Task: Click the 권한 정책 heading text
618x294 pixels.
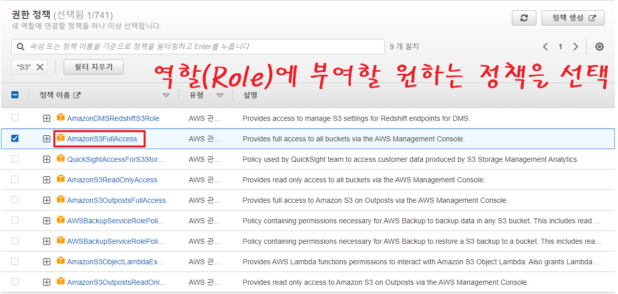Action: [x=30, y=15]
